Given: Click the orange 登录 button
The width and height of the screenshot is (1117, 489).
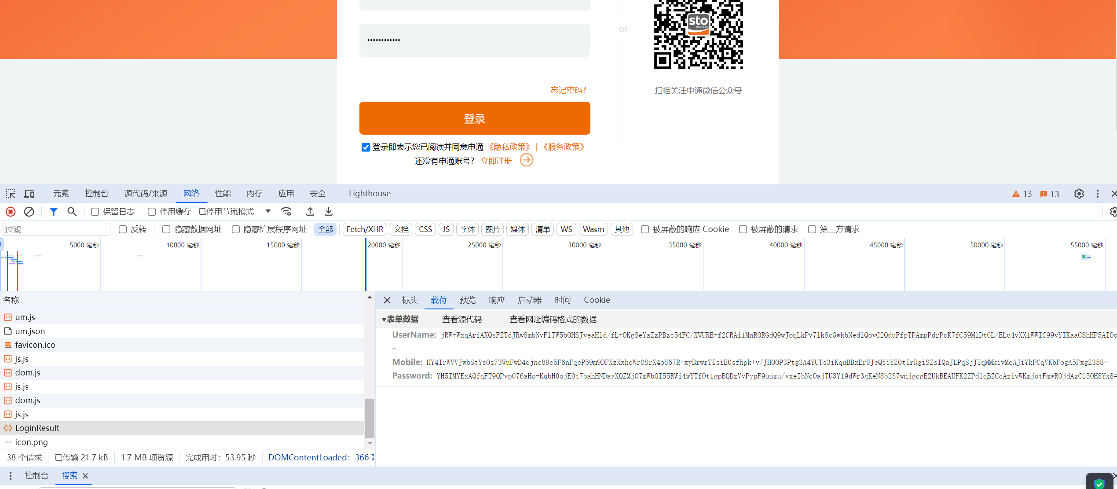Looking at the screenshot, I should (475, 118).
